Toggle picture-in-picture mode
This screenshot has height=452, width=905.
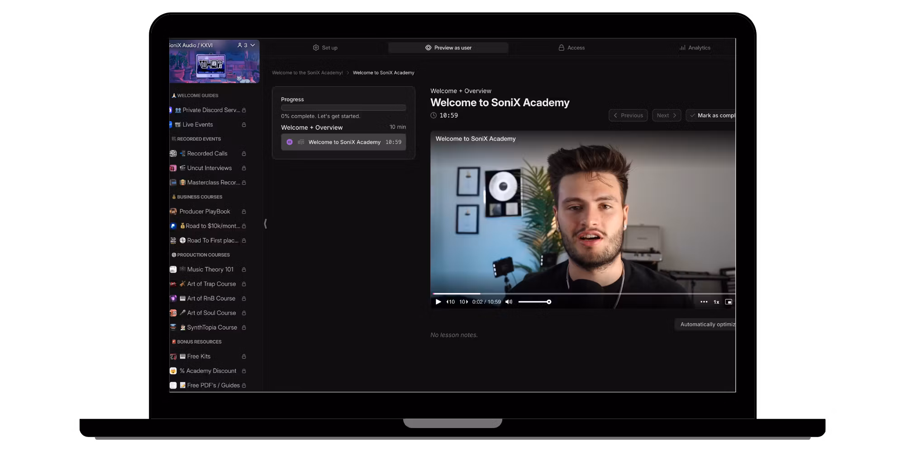(729, 302)
